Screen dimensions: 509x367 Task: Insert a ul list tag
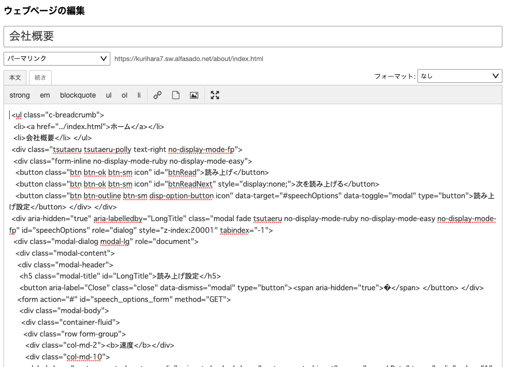click(109, 95)
